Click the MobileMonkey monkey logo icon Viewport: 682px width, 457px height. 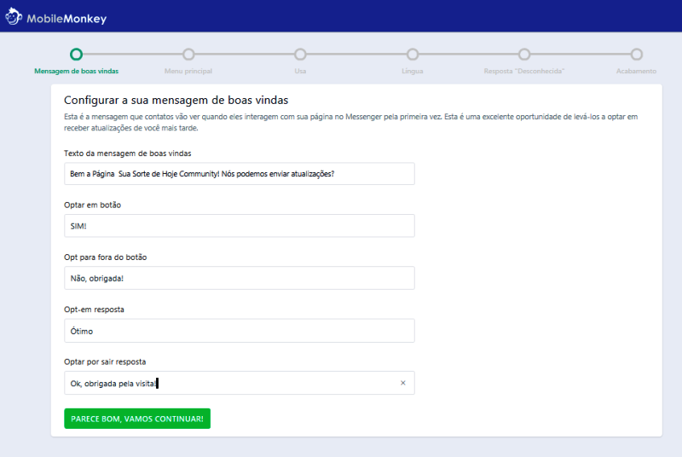point(14,17)
